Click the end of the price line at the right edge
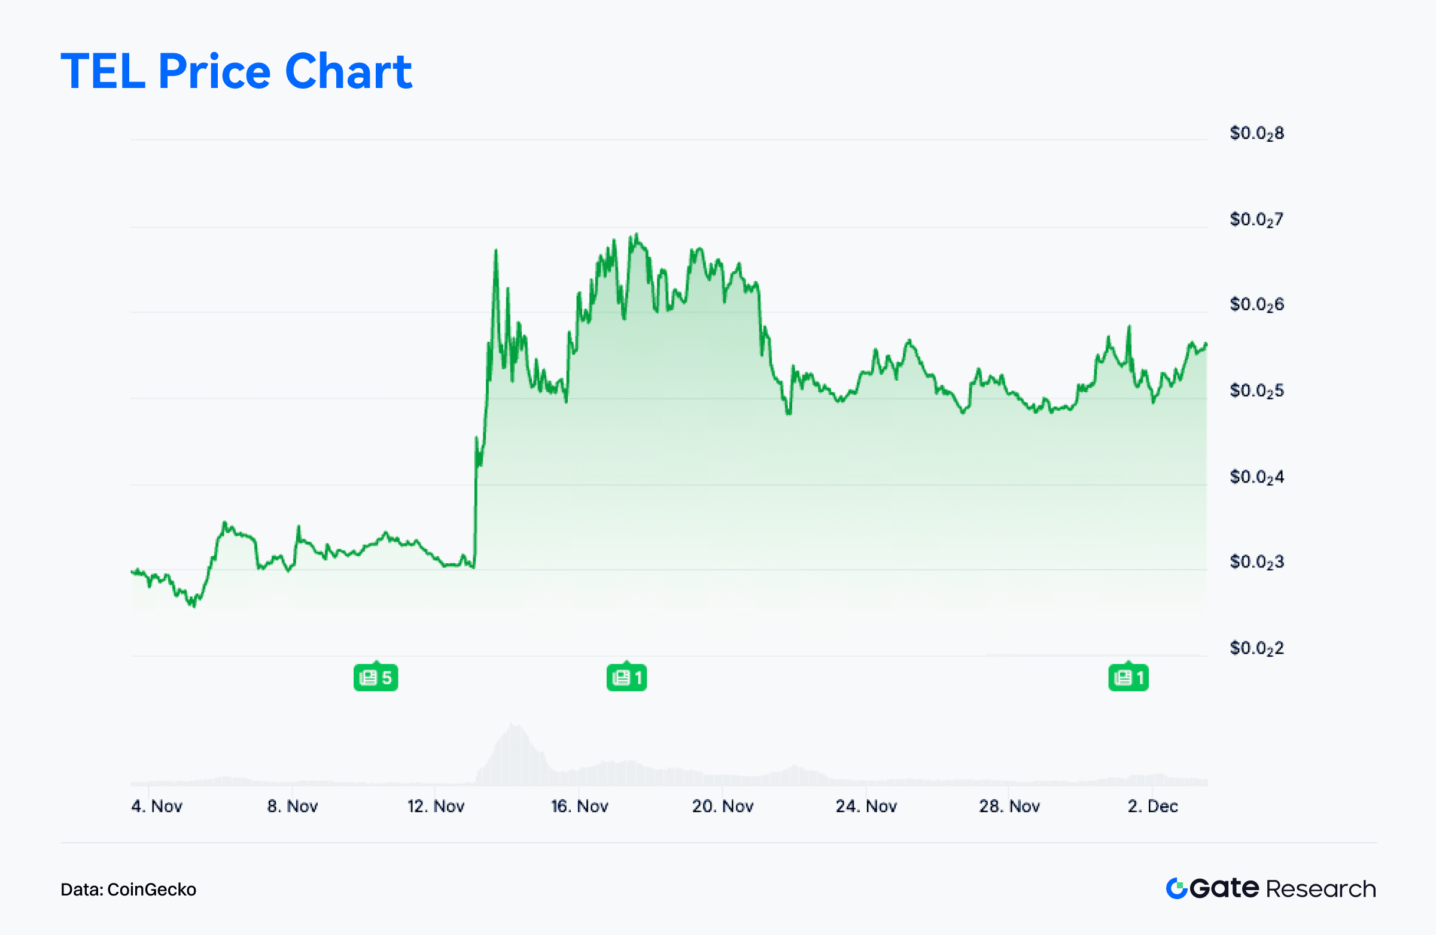The height and width of the screenshot is (935, 1436). (x=1206, y=344)
